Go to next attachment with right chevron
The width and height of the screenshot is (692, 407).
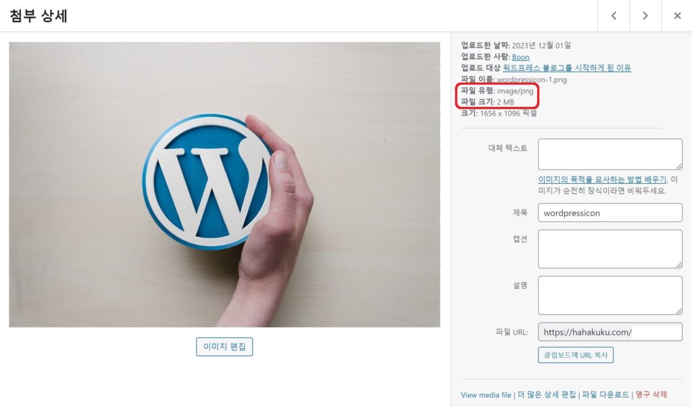(645, 16)
